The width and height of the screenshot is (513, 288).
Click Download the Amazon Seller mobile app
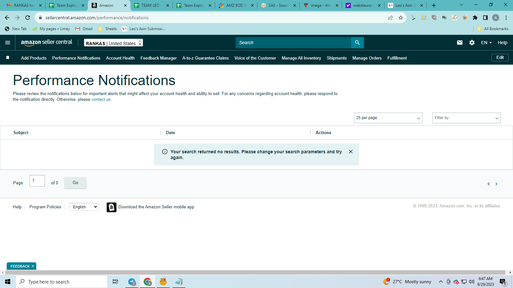156,207
